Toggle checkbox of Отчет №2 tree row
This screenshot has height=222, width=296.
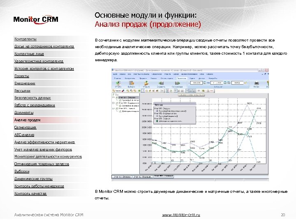117,103
